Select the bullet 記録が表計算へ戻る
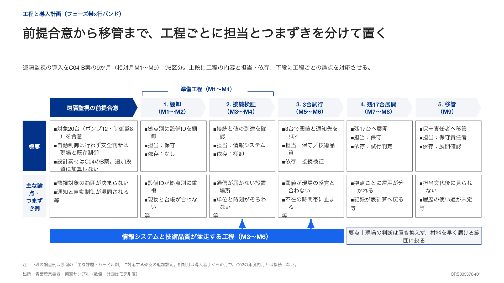Screen dimensions: 504x283 pyautogui.click(x=377, y=199)
